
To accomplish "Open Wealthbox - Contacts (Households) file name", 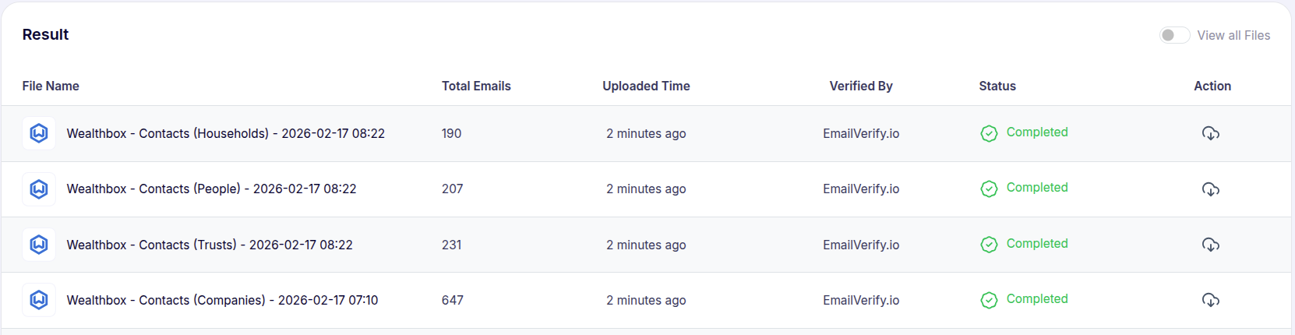I will 226,133.
